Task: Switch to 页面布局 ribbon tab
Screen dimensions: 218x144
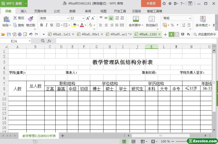Action: pos(40,11)
